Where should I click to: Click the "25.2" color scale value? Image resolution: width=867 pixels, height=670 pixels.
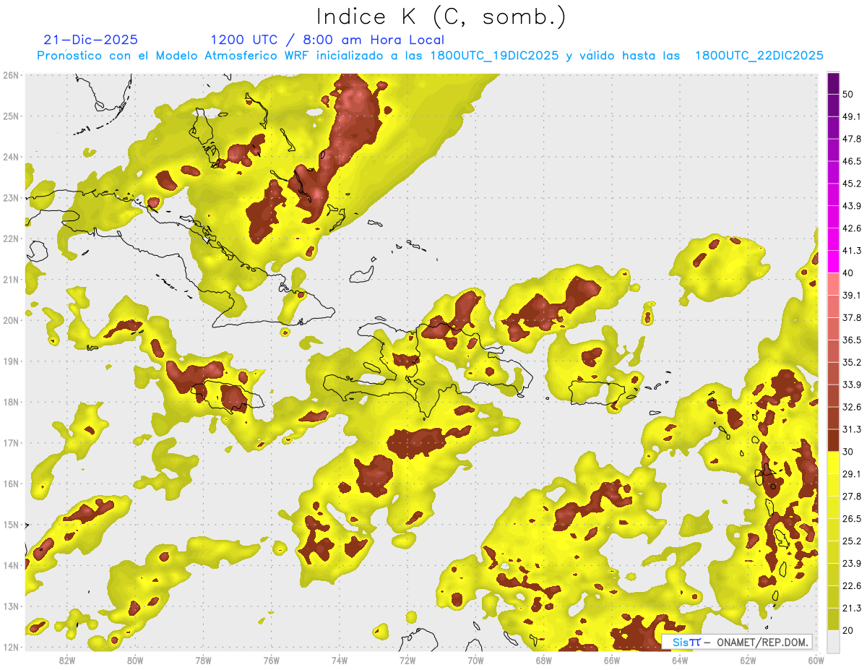pos(850,541)
